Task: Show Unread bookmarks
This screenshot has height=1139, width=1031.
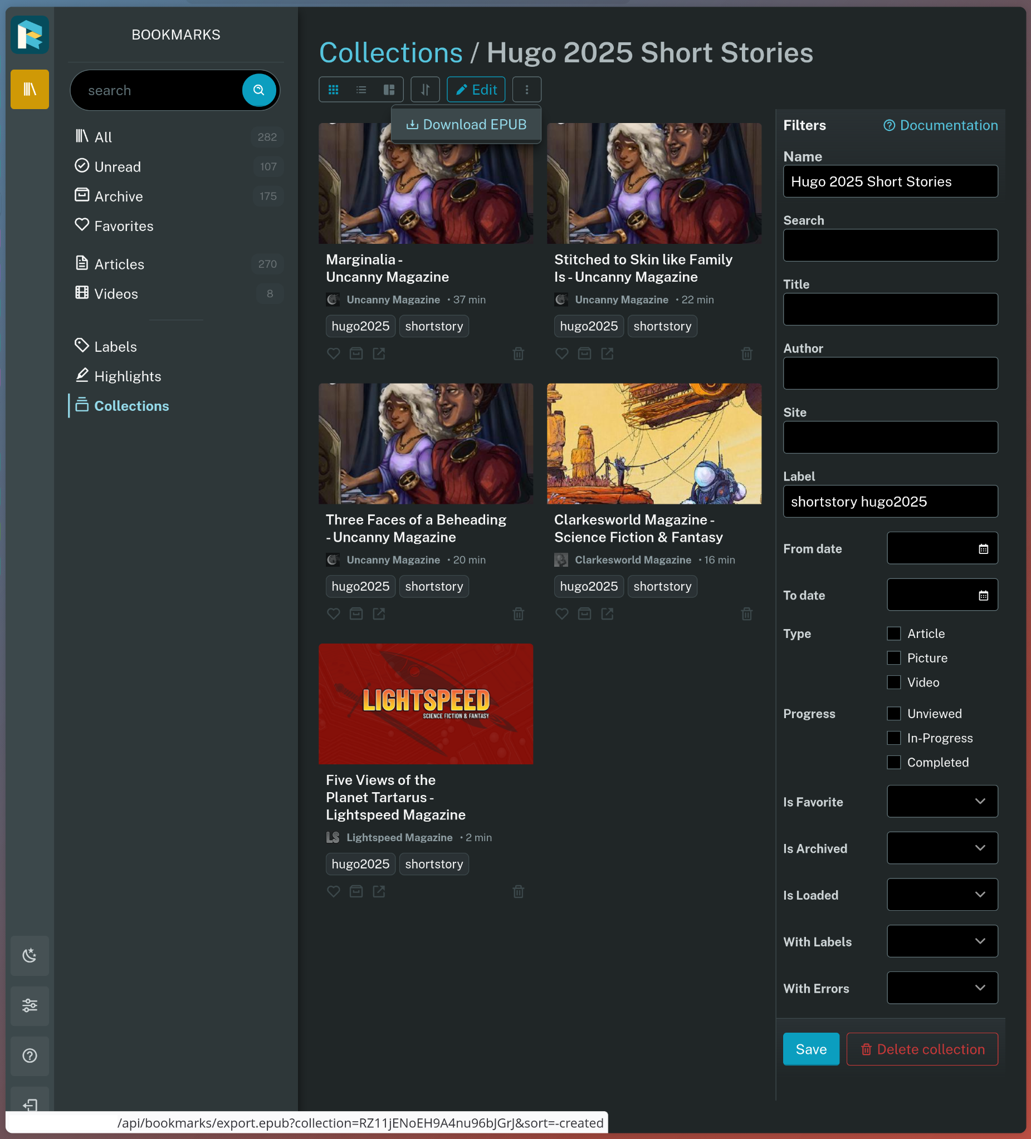Action: tap(177, 166)
